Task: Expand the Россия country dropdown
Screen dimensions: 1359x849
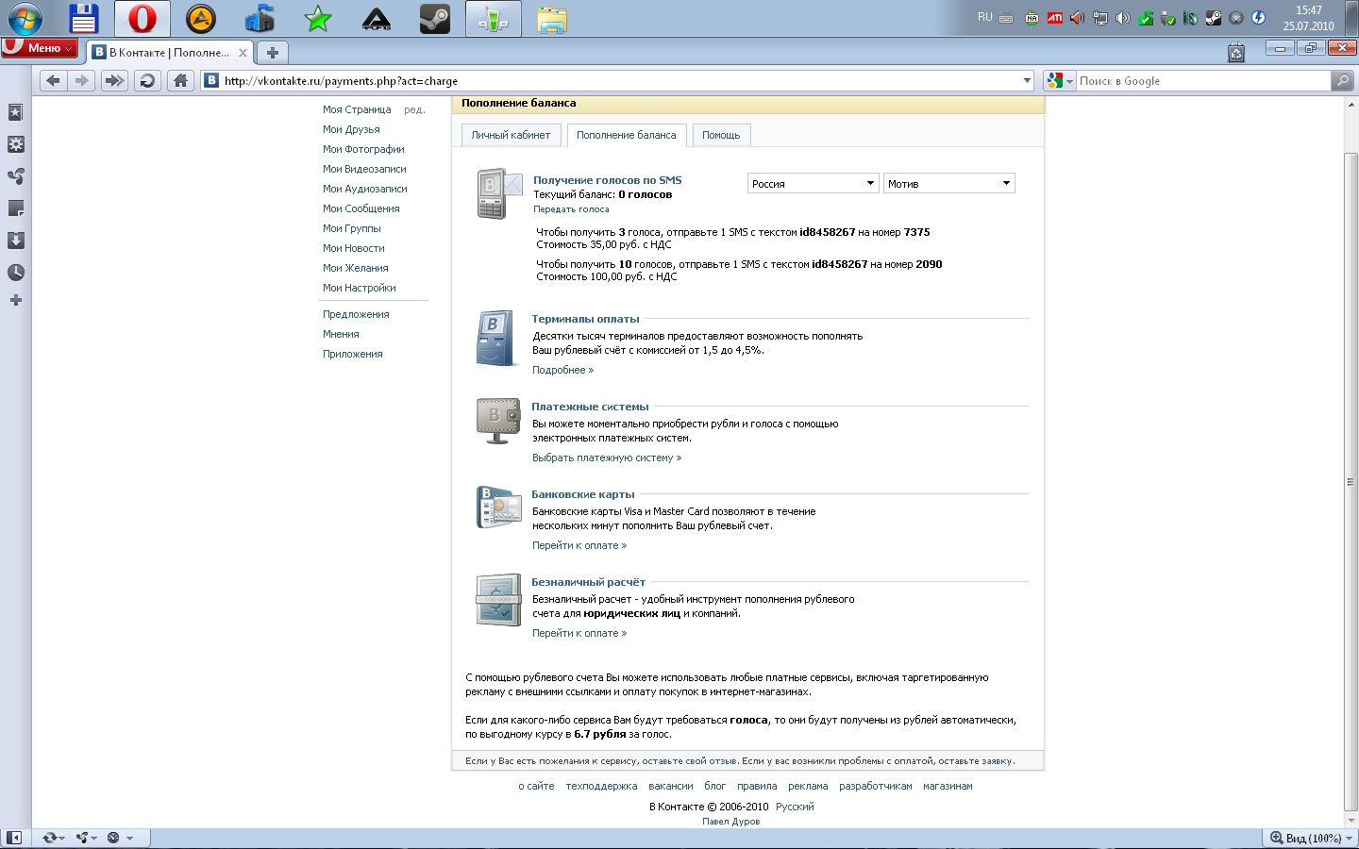Action: pyautogui.click(x=814, y=183)
